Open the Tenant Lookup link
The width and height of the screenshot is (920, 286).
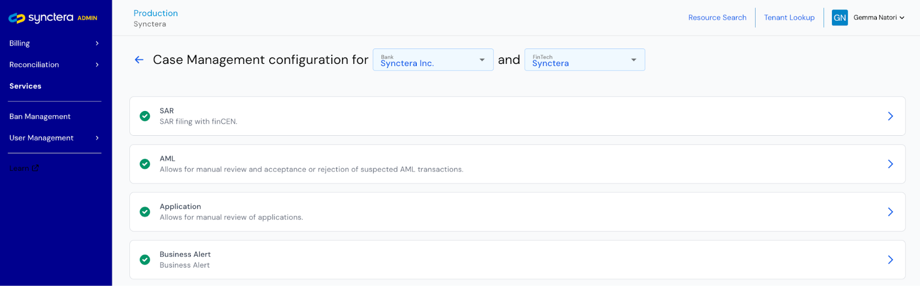pos(789,18)
